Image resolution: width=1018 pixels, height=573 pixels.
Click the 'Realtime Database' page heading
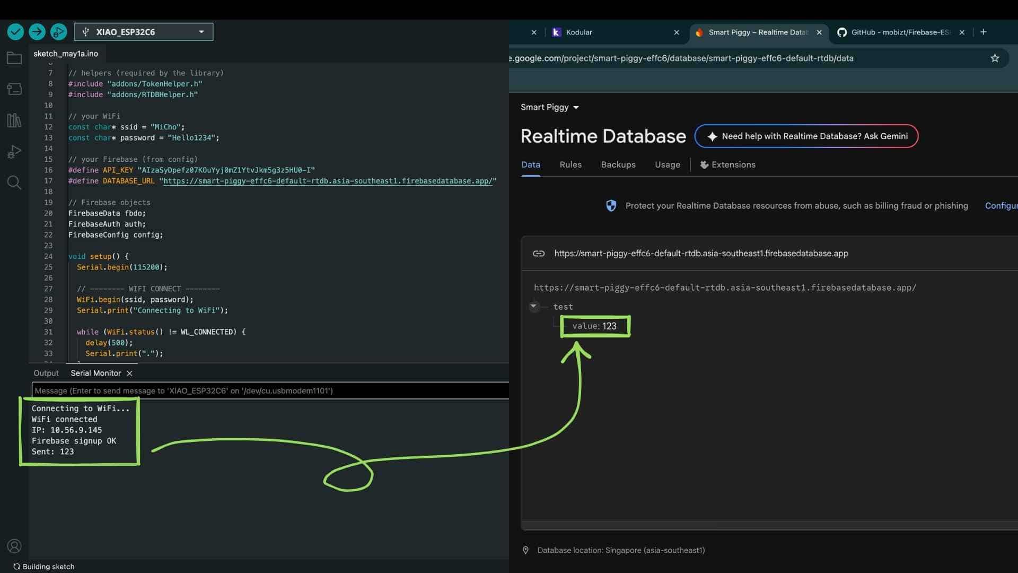click(x=603, y=136)
